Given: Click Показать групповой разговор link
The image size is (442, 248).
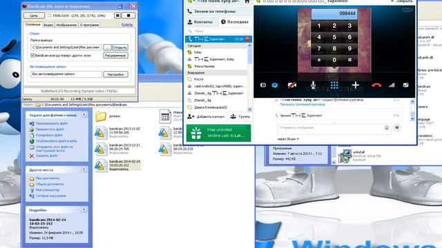Looking at the screenshot, I should tap(302, 104).
